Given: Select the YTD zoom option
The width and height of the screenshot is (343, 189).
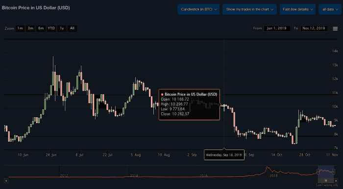Looking at the screenshot, I should [x=51, y=28].
